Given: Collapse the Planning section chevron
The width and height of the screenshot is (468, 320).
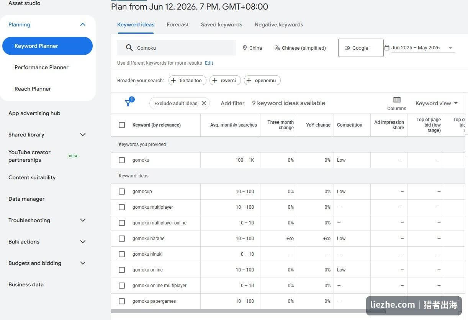Looking at the screenshot, I should click(x=83, y=24).
